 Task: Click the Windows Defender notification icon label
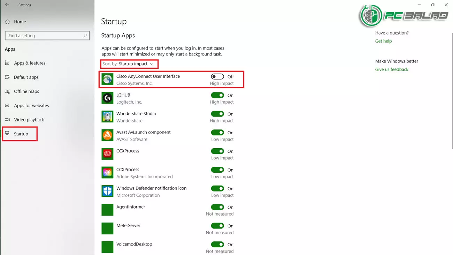pyautogui.click(x=151, y=188)
